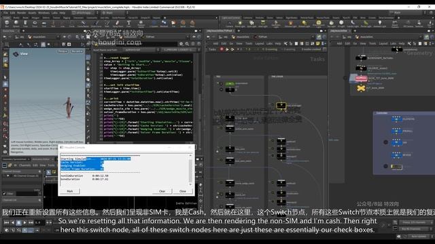Switch to the Lights and Cameras shelf tab
The width and height of the screenshot is (435, 244).
point(231,18)
